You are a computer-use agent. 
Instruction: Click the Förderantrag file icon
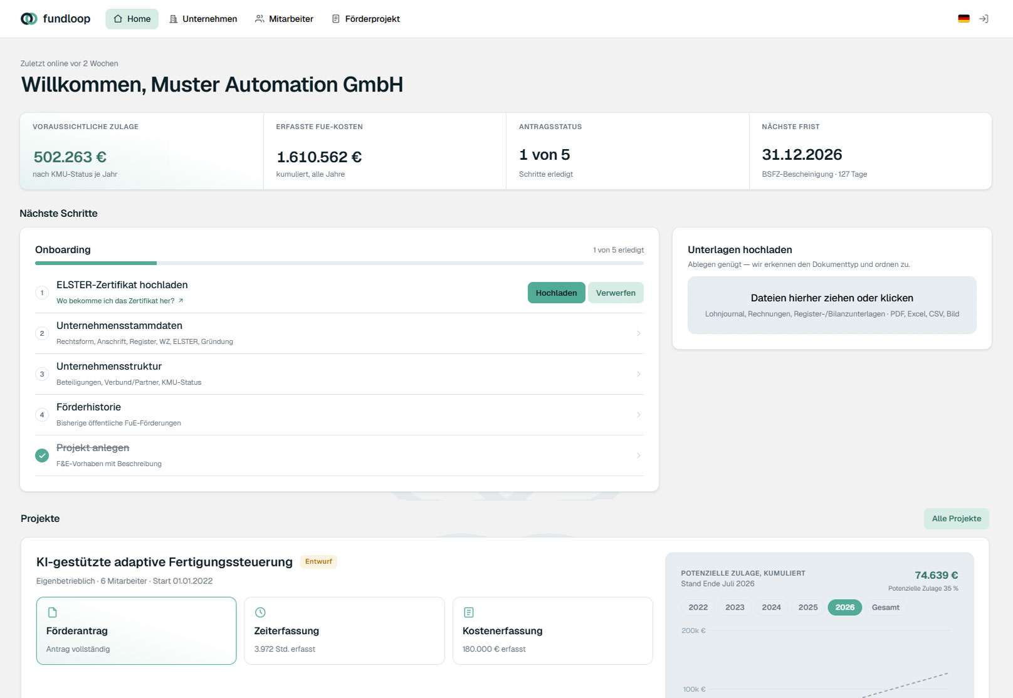pos(53,612)
